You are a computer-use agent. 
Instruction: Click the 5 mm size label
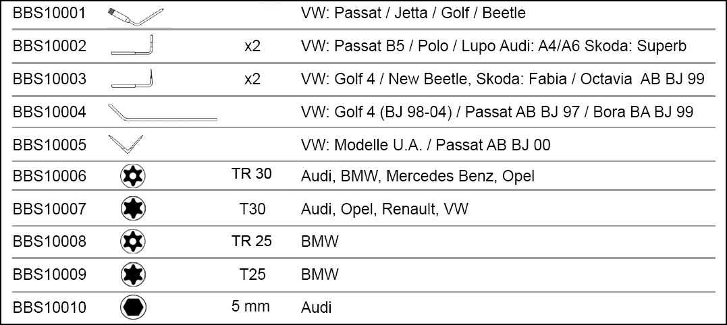tap(250, 306)
